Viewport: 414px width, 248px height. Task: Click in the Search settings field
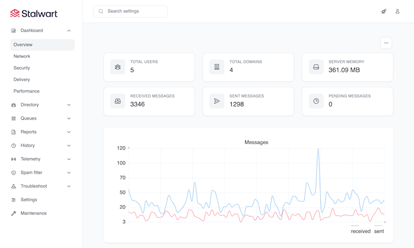(130, 12)
